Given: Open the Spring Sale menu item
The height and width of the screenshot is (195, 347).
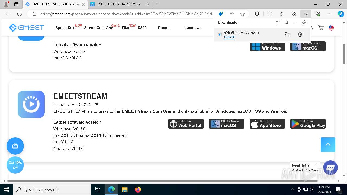Looking at the screenshot, I should 65,28.
